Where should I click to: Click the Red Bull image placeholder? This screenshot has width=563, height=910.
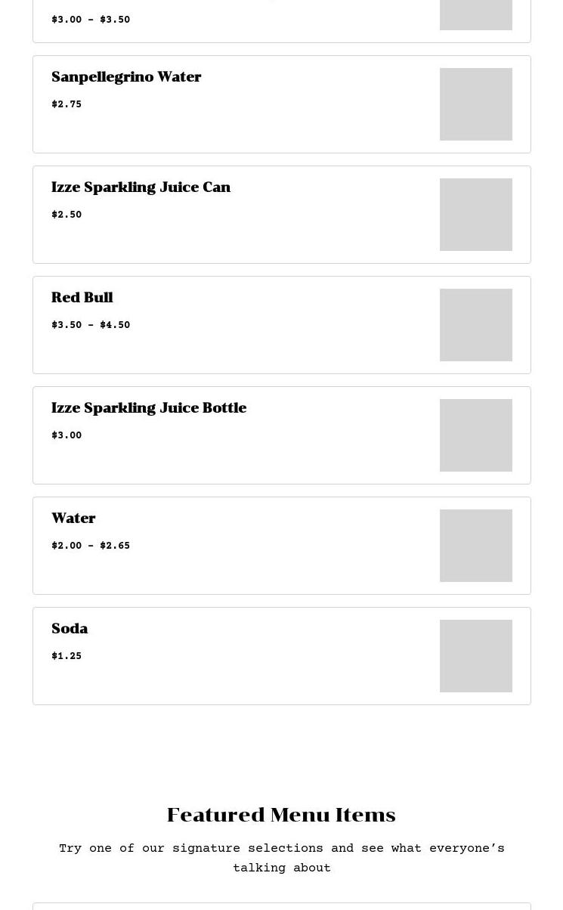475,325
